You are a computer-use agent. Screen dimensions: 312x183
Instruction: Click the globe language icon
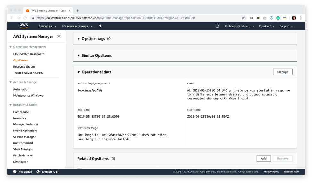tap(38, 172)
